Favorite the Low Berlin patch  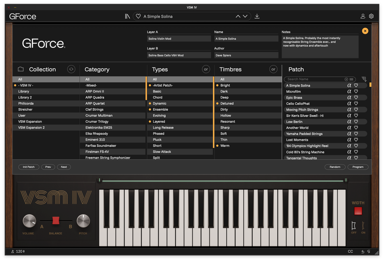356,122
